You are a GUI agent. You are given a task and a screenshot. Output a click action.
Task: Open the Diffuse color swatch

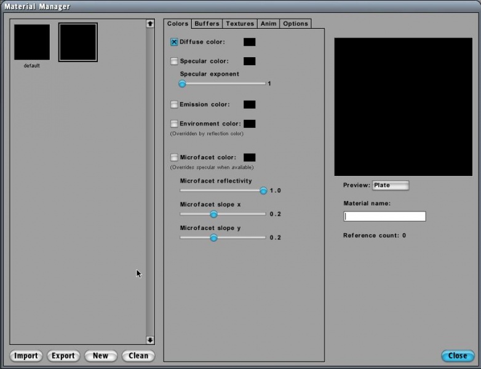(x=249, y=42)
